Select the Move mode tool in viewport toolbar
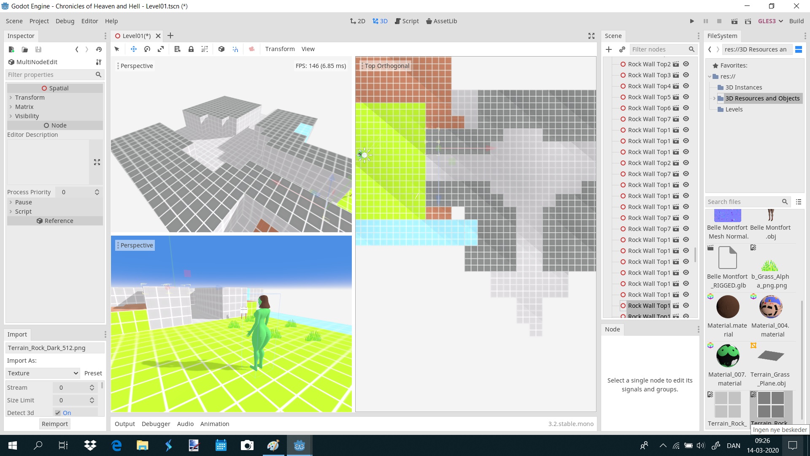The width and height of the screenshot is (810, 456). [x=134, y=49]
